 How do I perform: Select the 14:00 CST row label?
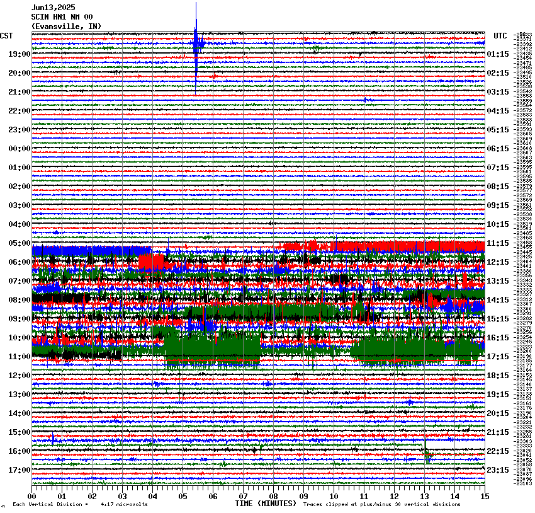point(20,413)
